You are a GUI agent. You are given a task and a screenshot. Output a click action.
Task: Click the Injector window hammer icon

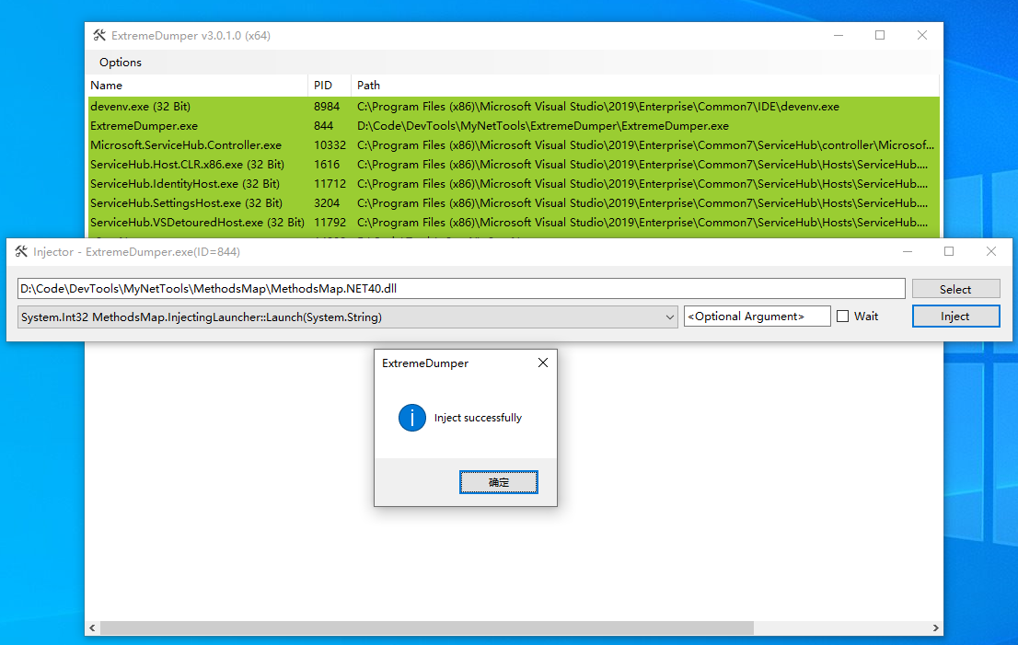21,251
